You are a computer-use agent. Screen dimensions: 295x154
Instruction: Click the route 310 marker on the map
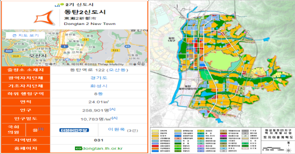(x=15, y=56)
